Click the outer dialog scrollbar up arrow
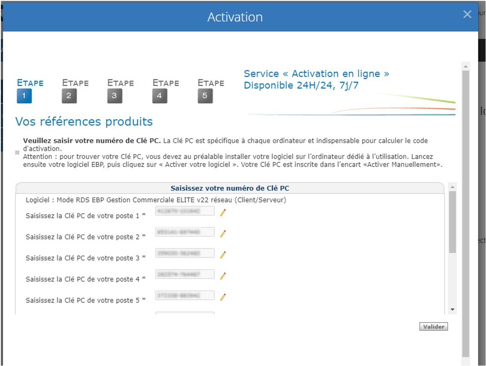 (465, 67)
